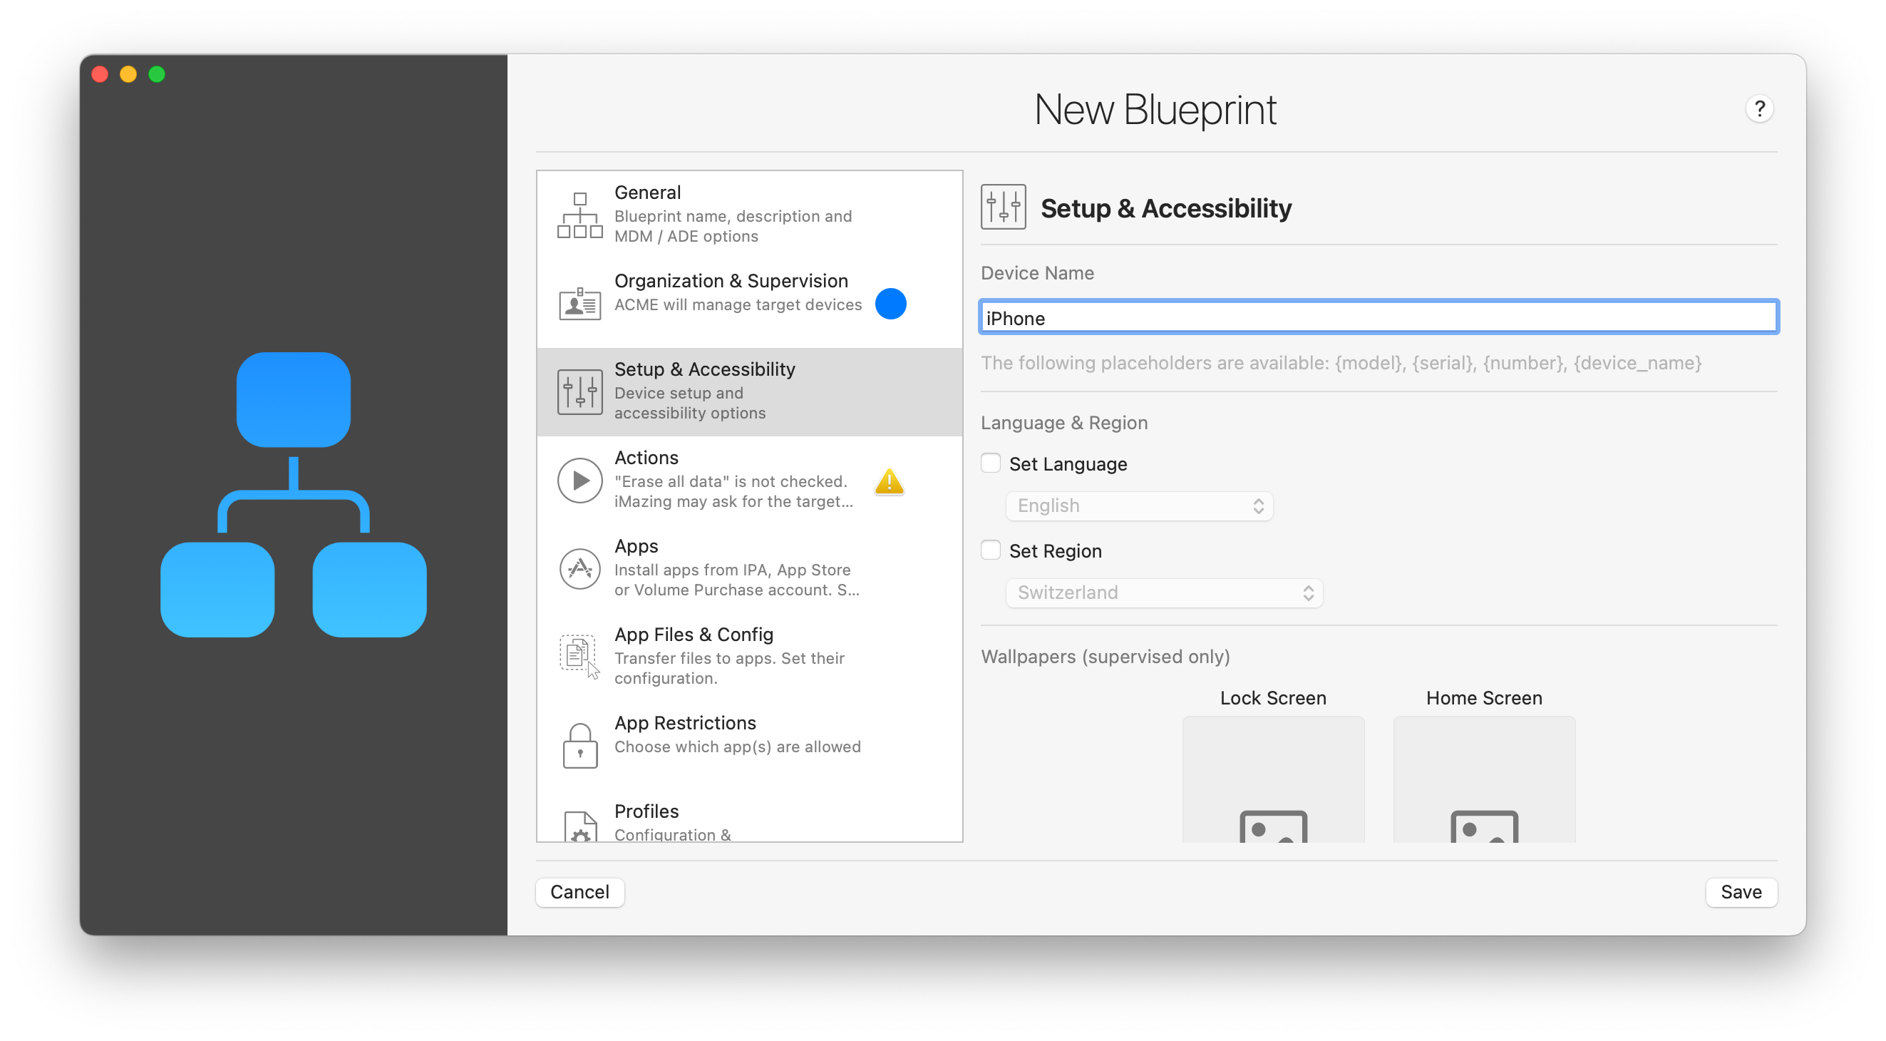Click the blue status dot beside Organization & Supervision
This screenshot has height=1041, width=1886.
coord(890,304)
